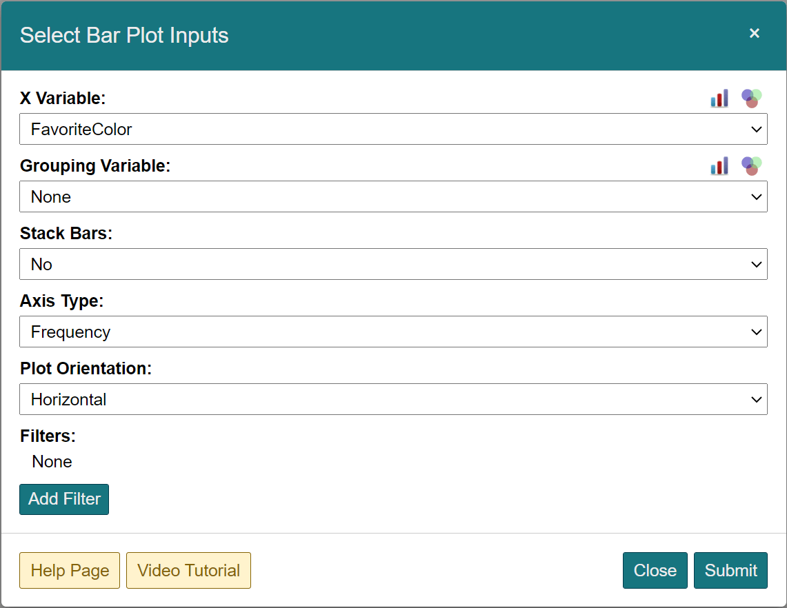This screenshot has width=787, height=608.
Task: Dismiss dialog with the header X icon
Action: click(x=755, y=34)
